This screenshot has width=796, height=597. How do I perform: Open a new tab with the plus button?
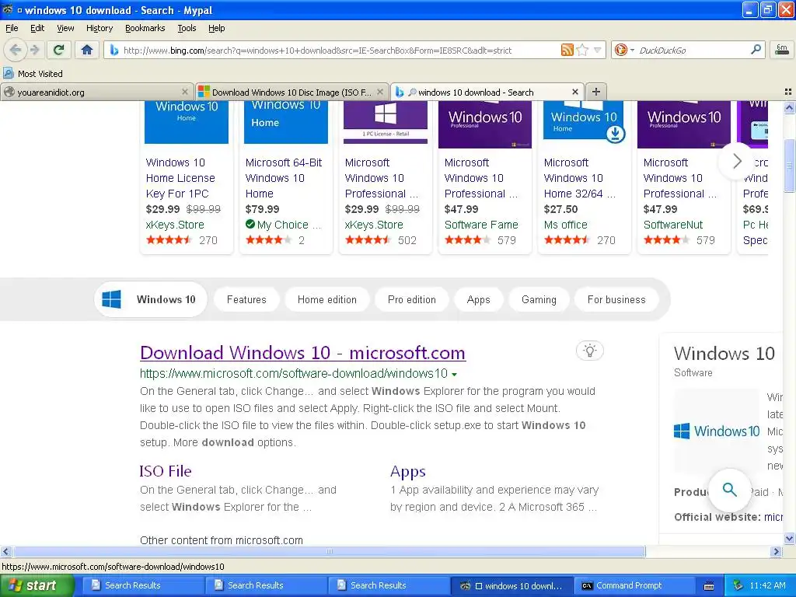(596, 92)
